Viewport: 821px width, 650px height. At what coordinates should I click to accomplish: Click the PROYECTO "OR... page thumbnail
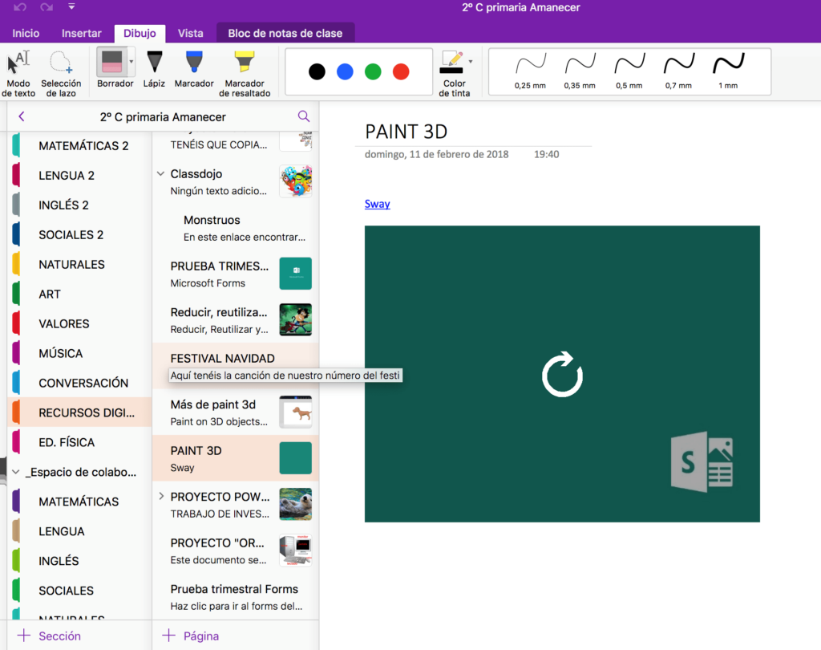[x=296, y=550]
